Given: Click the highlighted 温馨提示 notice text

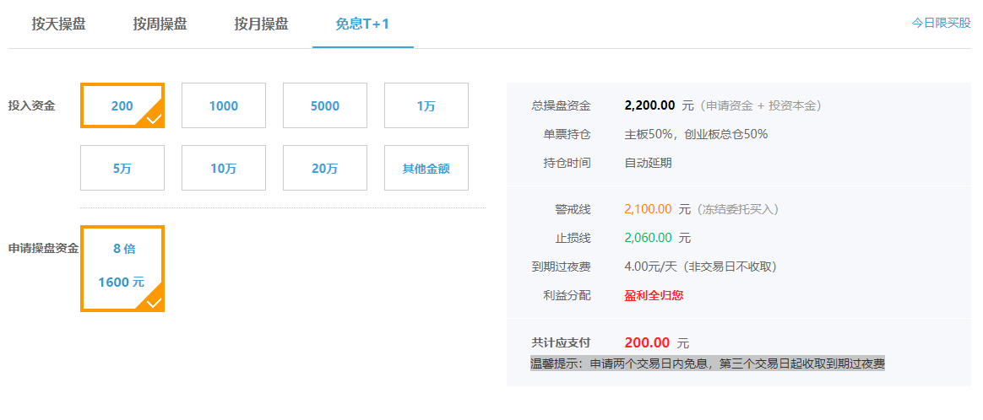Looking at the screenshot, I should click(x=708, y=363).
